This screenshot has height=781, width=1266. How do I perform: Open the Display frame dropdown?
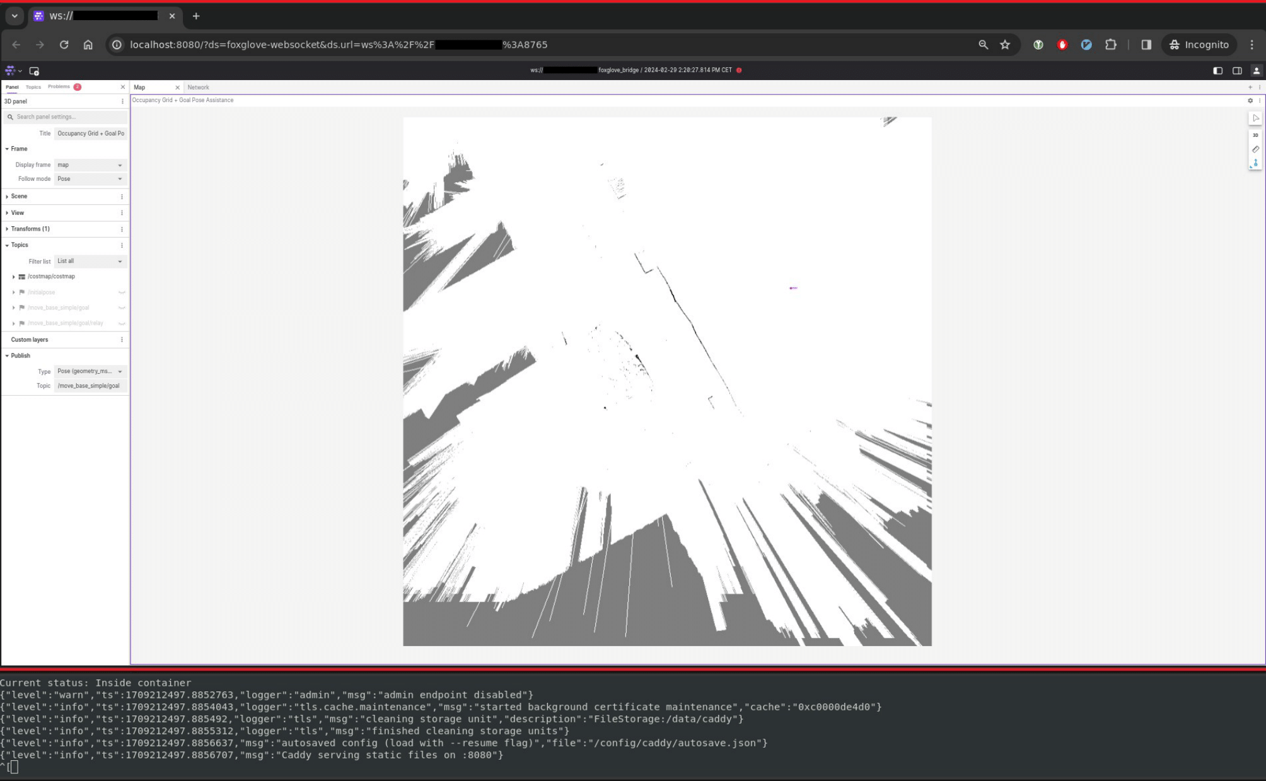(x=90, y=165)
